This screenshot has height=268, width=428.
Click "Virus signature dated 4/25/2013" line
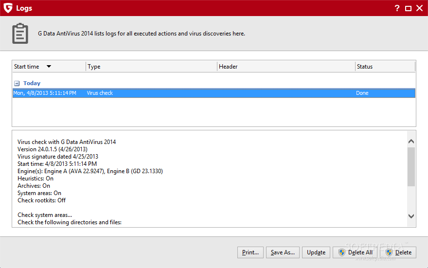[x=58, y=157]
